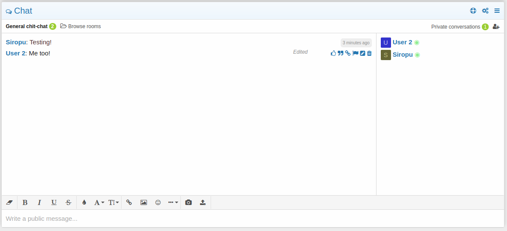Delete the message with trash icon
This screenshot has width=507, height=231.
pos(369,53)
